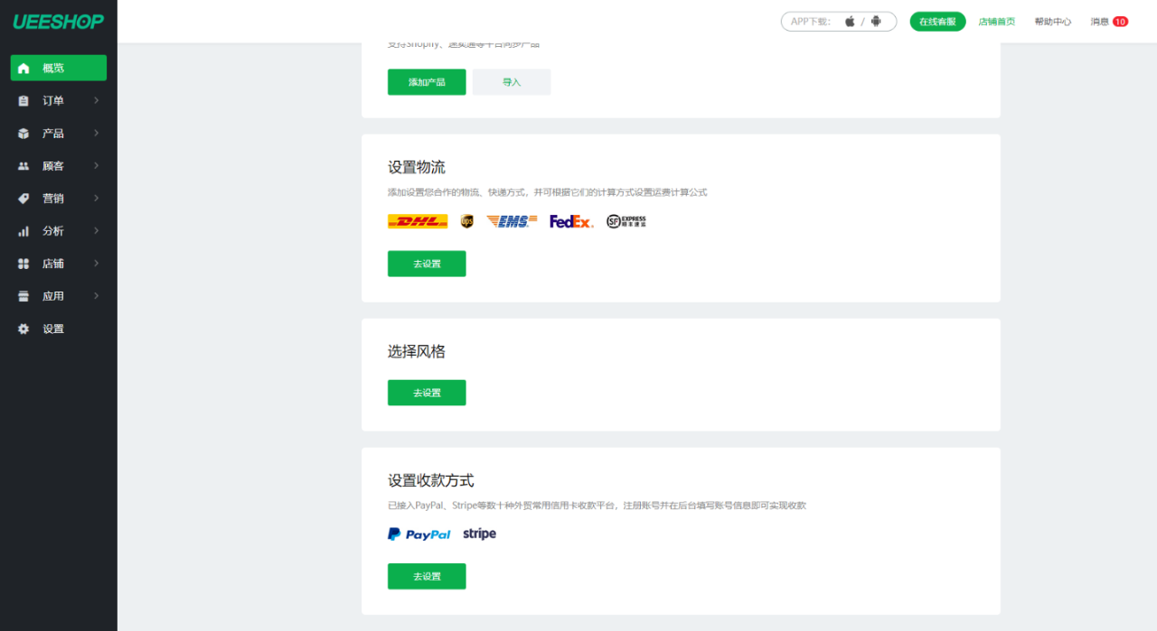Click the PayPal、Stripe payment description text

pyautogui.click(x=597, y=506)
